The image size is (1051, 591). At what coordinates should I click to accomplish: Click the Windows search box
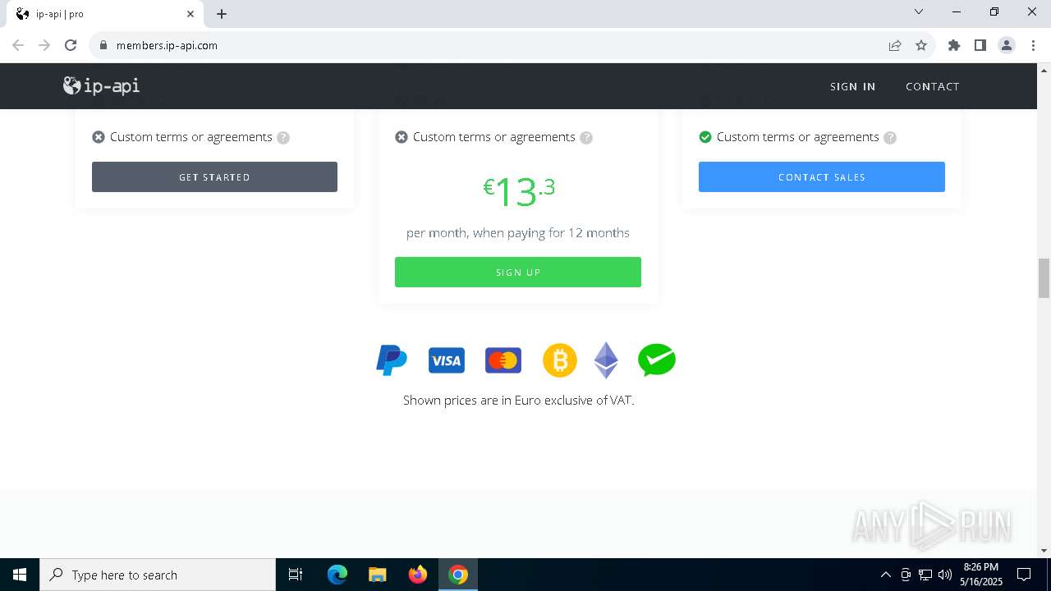pos(158,575)
